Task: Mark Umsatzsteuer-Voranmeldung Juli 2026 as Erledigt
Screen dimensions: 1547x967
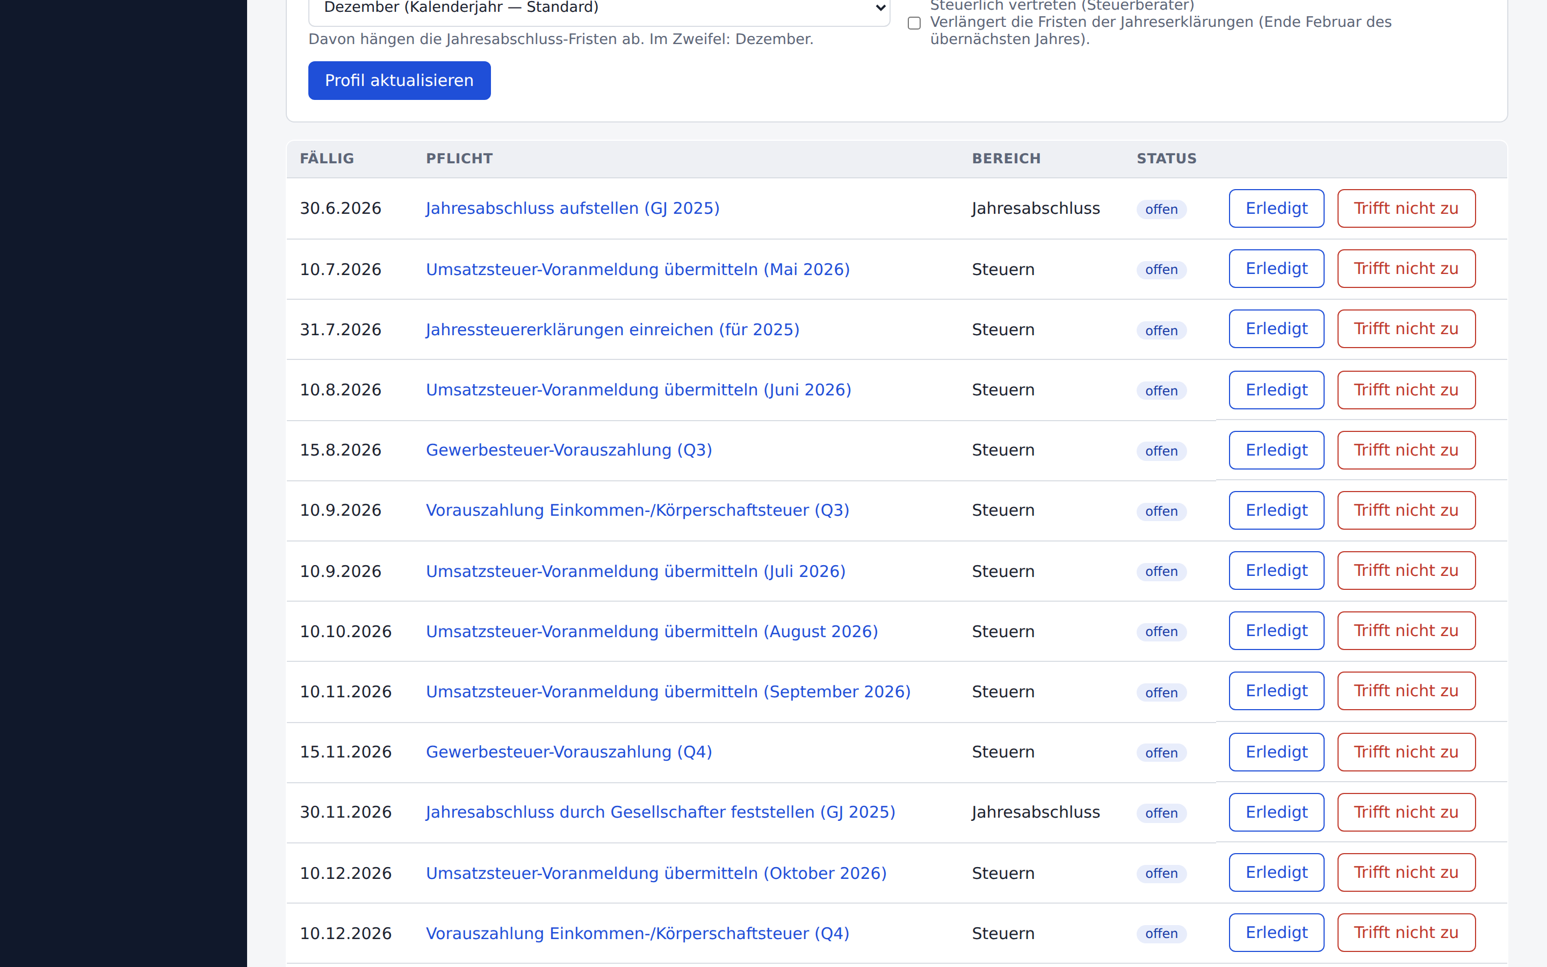Action: [x=1276, y=571]
